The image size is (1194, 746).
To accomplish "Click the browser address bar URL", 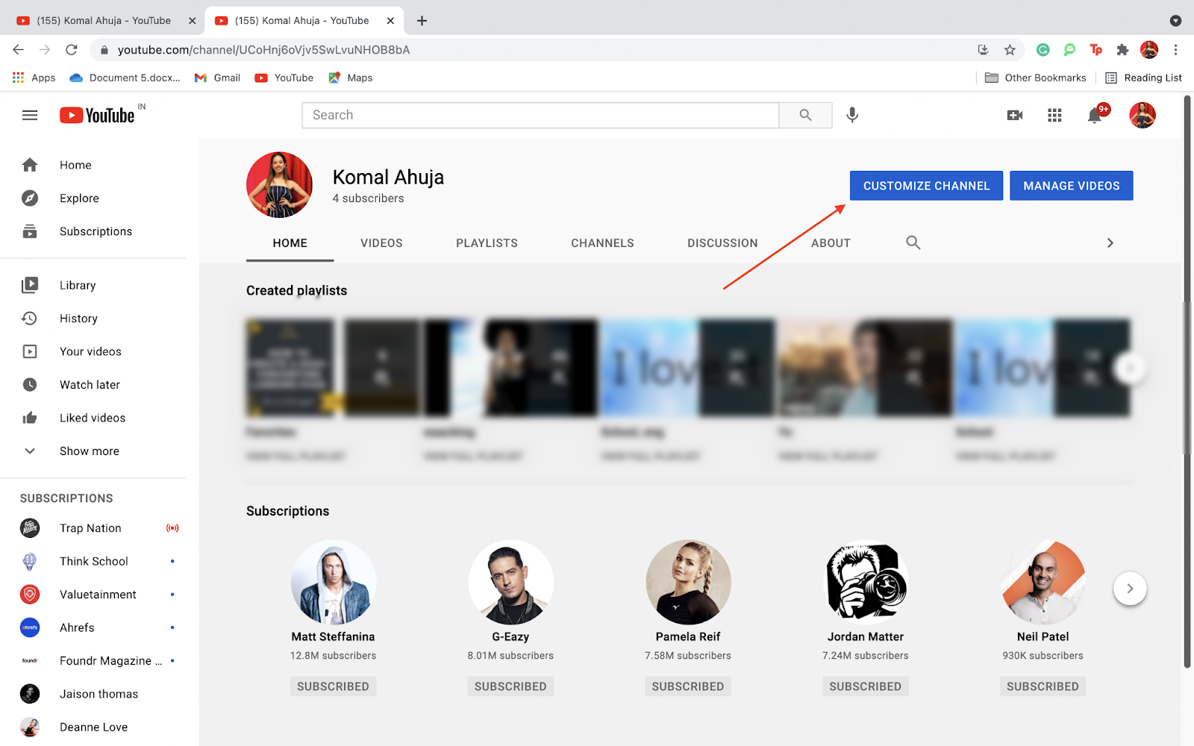I will [x=263, y=50].
